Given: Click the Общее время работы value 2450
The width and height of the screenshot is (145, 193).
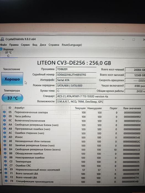Looking at the screenshot, I should (x=135, y=91).
